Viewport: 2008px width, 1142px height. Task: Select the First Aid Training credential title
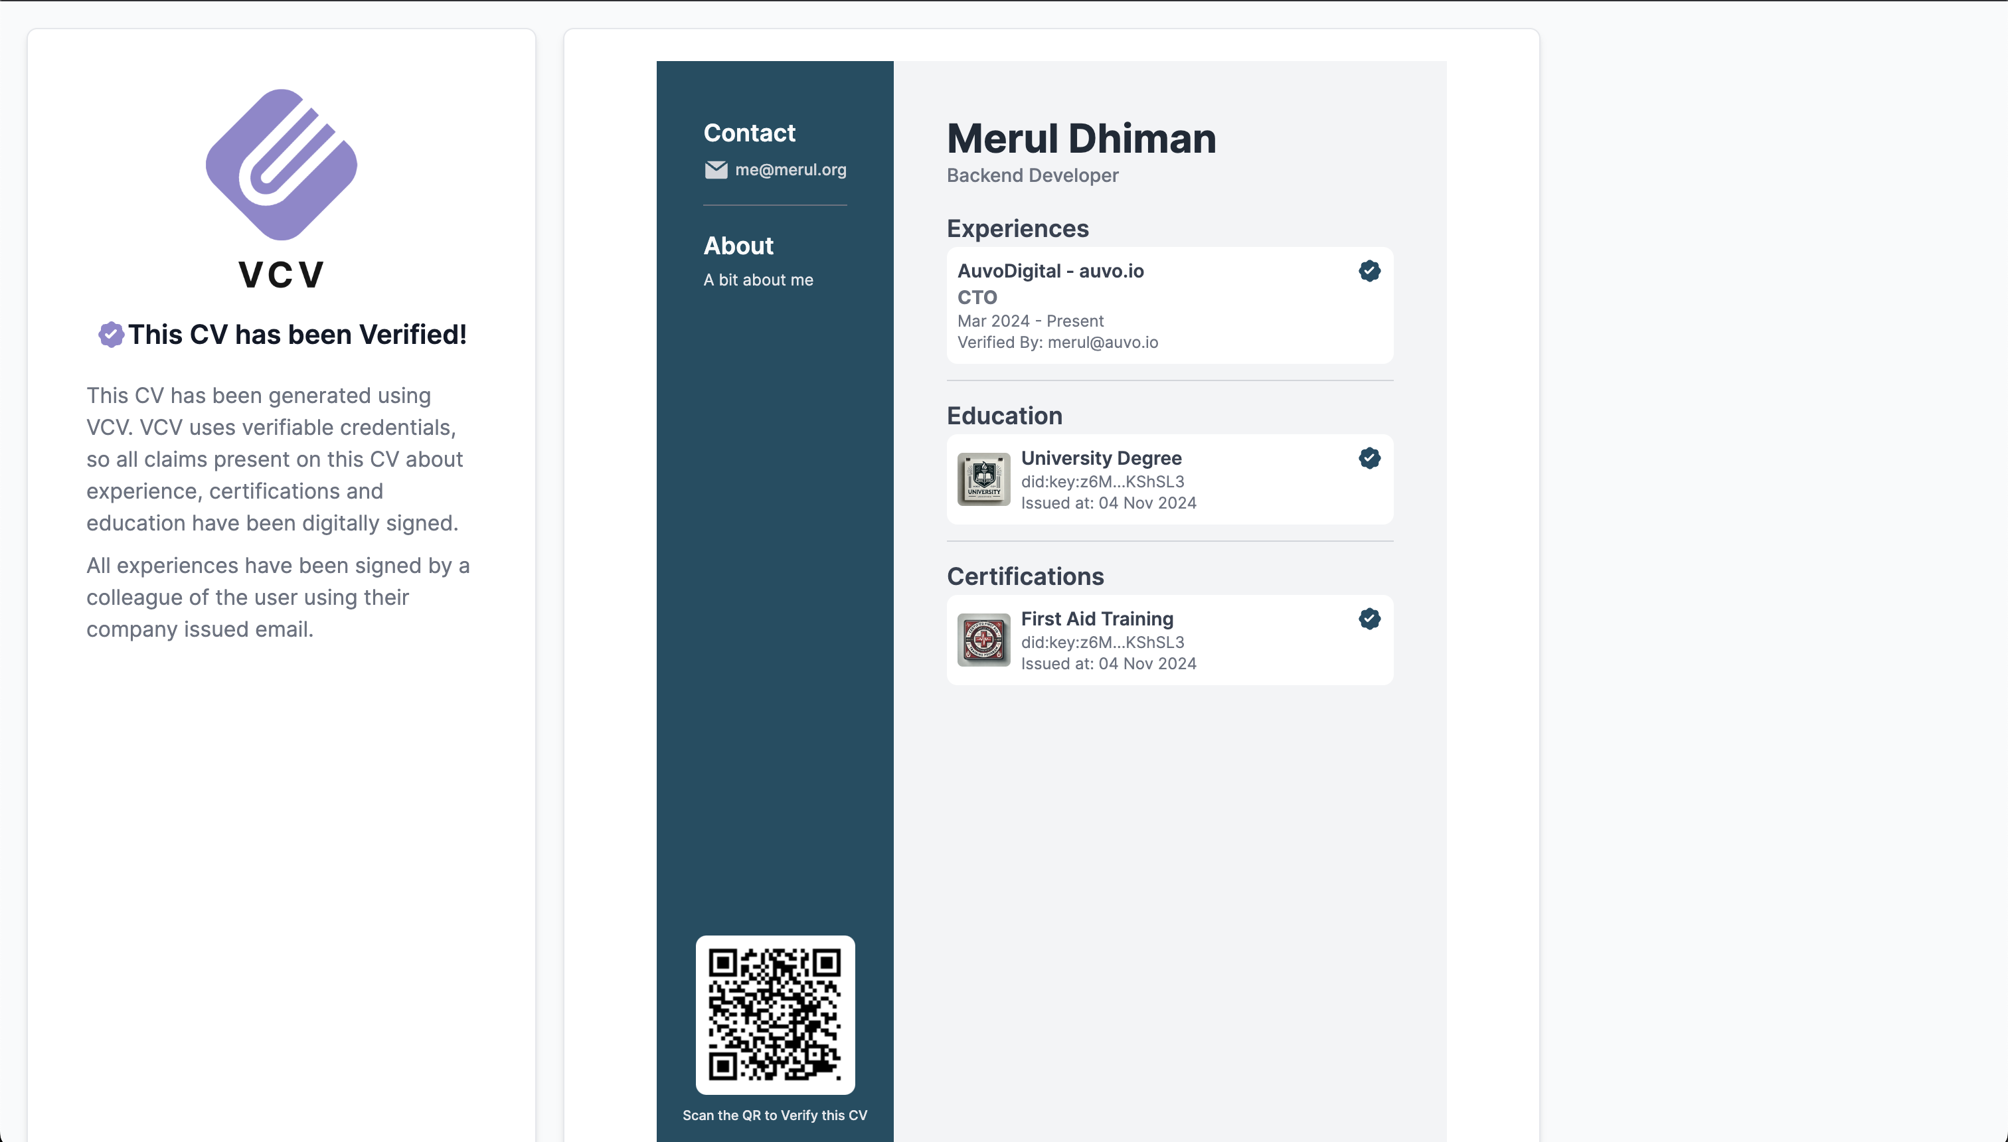[x=1096, y=619]
